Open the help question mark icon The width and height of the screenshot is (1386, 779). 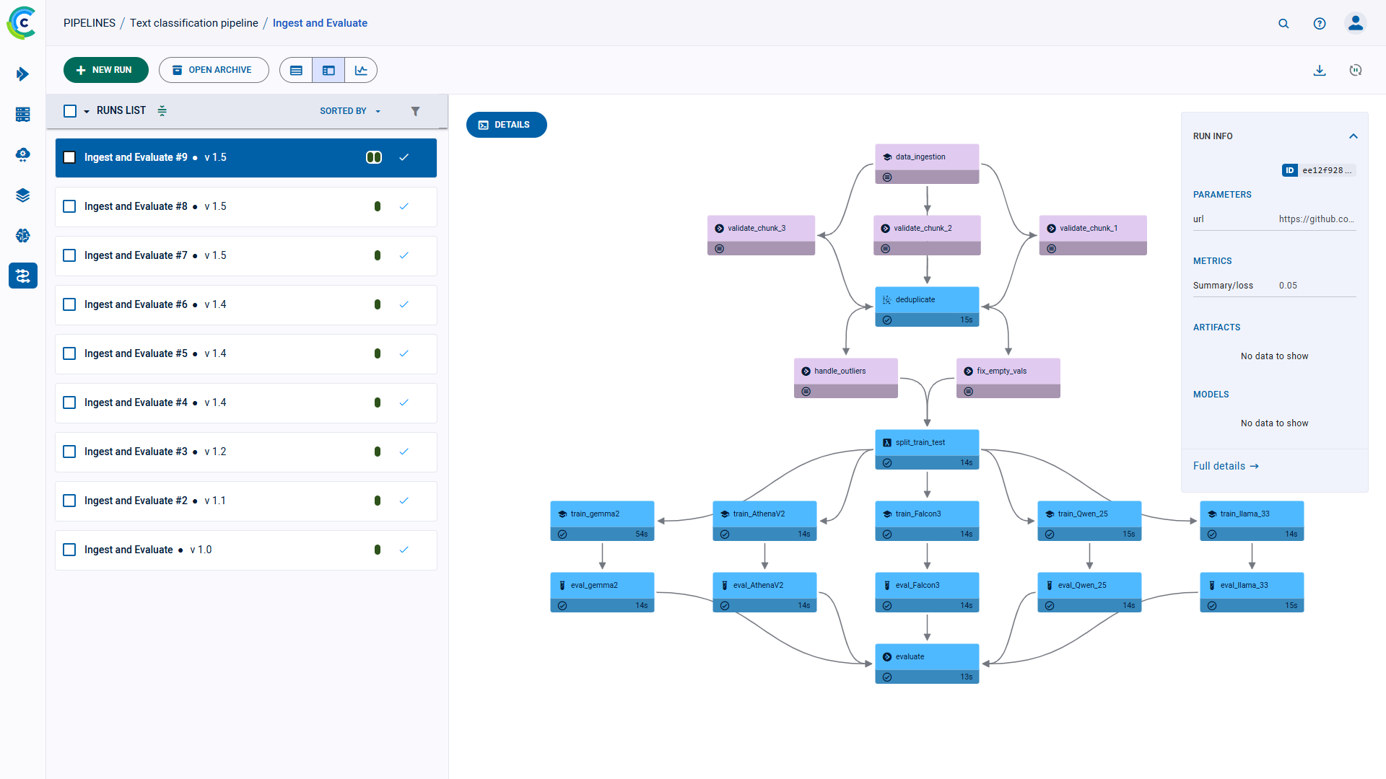(1320, 23)
